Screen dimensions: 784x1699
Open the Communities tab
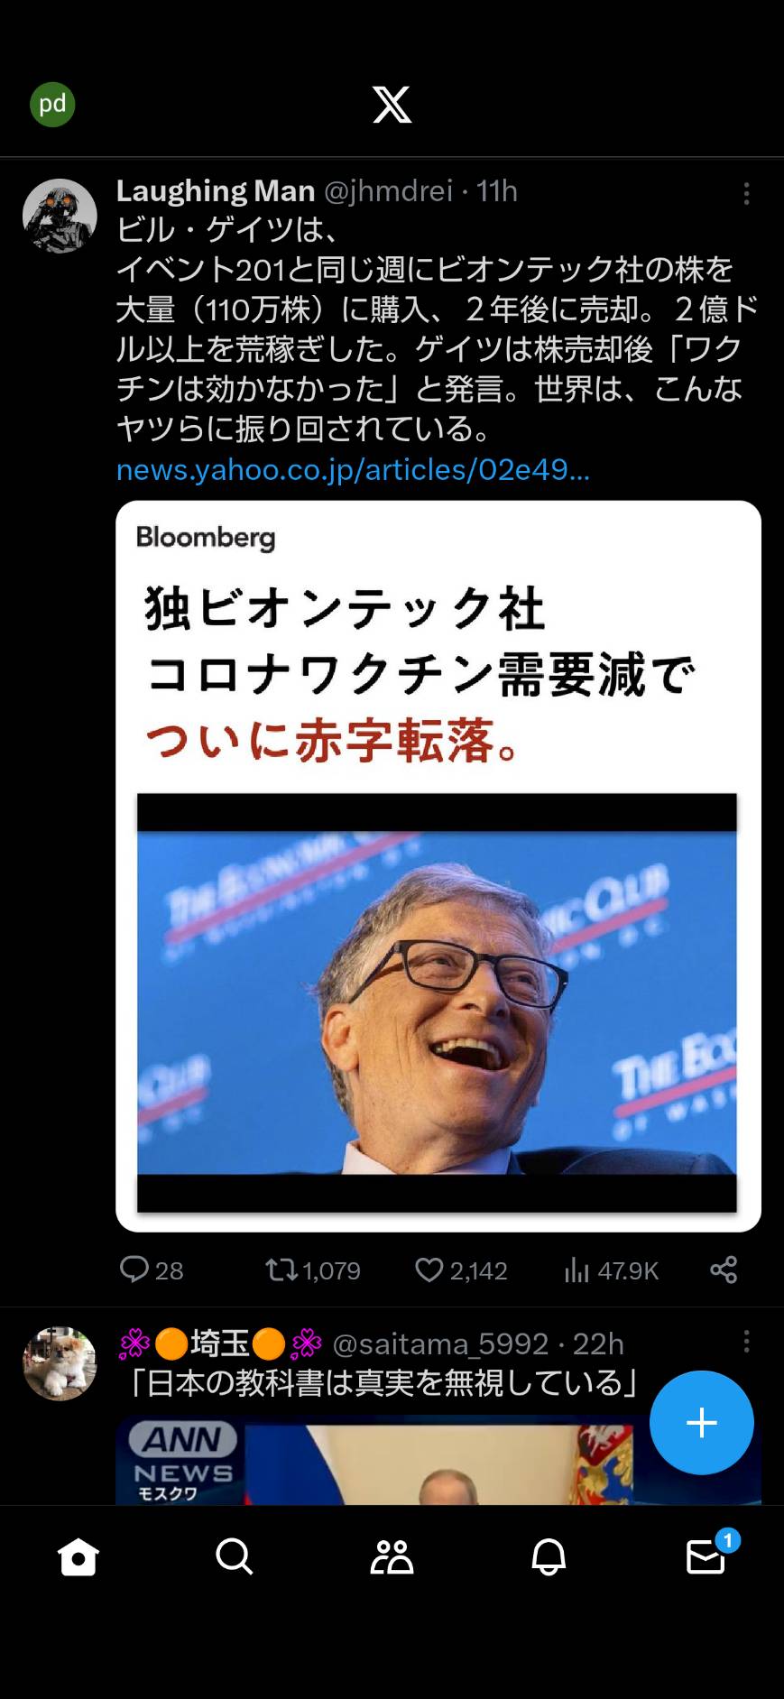(x=392, y=1556)
